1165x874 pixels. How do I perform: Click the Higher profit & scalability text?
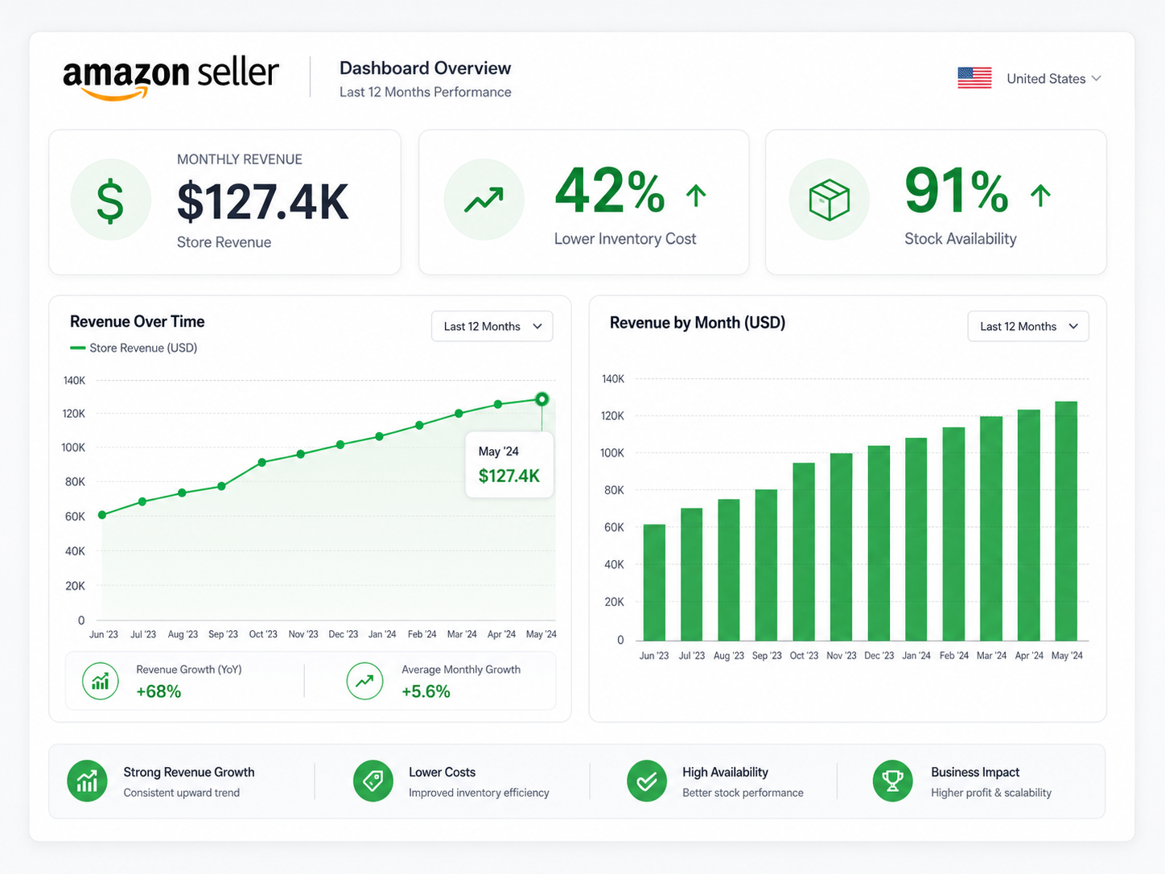991,793
